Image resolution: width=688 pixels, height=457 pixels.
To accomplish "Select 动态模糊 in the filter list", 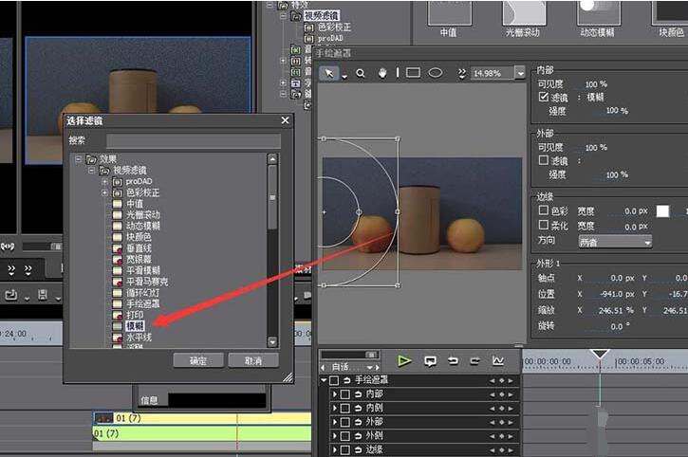I will point(142,227).
